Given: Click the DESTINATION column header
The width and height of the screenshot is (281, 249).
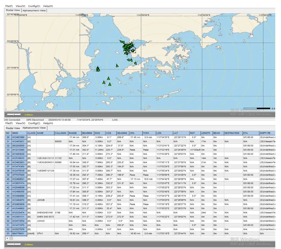Looking at the screenshot, I should pyautogui.click(x=233, y=133).
